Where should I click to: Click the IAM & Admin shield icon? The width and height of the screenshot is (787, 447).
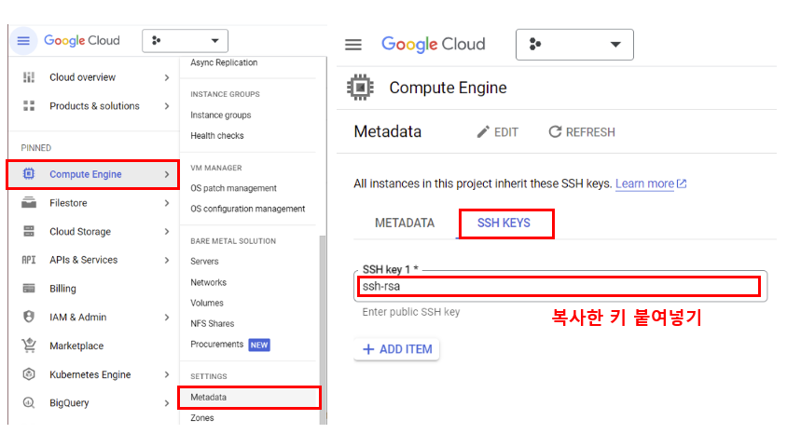(29, 317)
